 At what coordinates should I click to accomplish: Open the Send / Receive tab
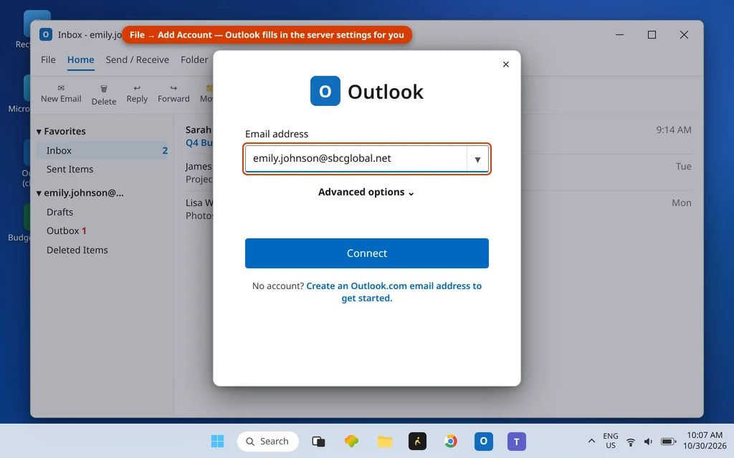(137, 60)
